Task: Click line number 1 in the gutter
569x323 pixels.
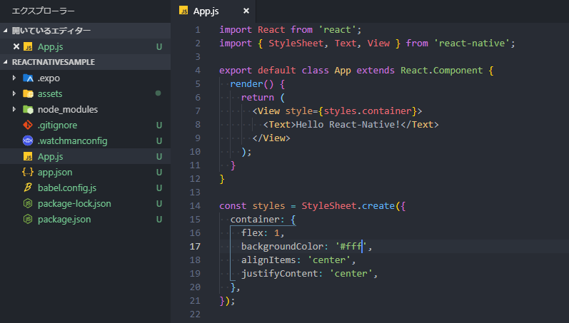Action: tap(198, 30)
